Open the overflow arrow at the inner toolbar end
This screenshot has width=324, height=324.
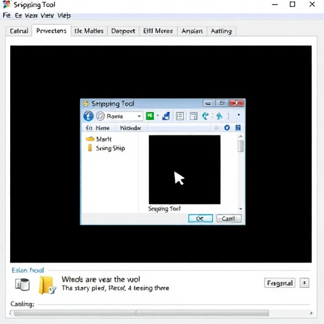pos(239,115)
